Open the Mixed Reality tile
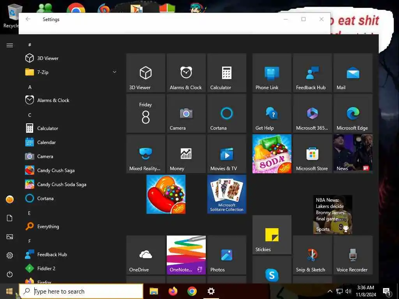The height and width of the screenshot is (299, 399). 146,154
